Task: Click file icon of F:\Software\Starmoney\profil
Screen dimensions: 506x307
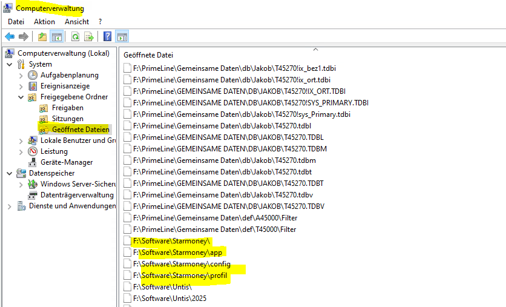Action: [128, 276]
